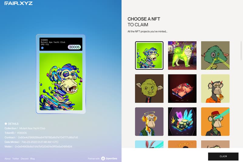Choose the fez-hat ape with laser eyes
The width and height of the screenshot is (243, 162).
pos(215,122)
